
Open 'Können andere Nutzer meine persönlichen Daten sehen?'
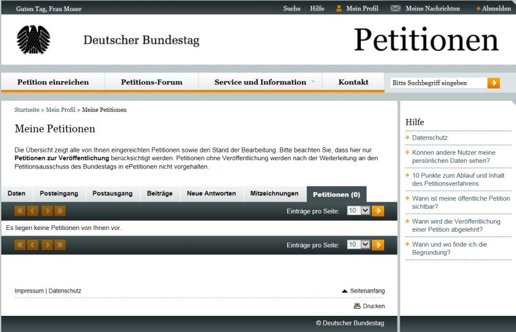click(x=453, y=156)
